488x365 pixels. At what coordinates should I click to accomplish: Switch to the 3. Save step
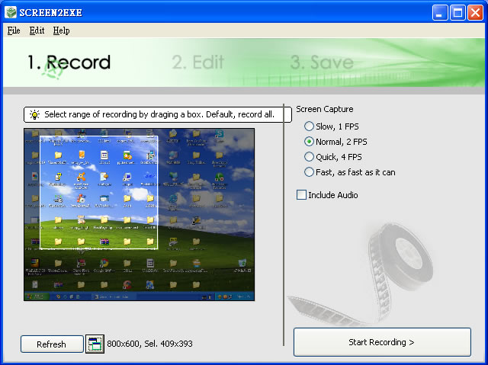(321, 62)
